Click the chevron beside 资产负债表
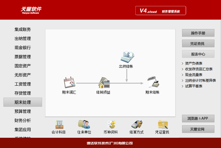Screen dimensions: 221x148 pos(183,63)
